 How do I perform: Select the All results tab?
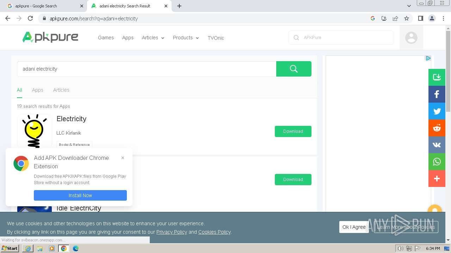(x=19, y=90)
